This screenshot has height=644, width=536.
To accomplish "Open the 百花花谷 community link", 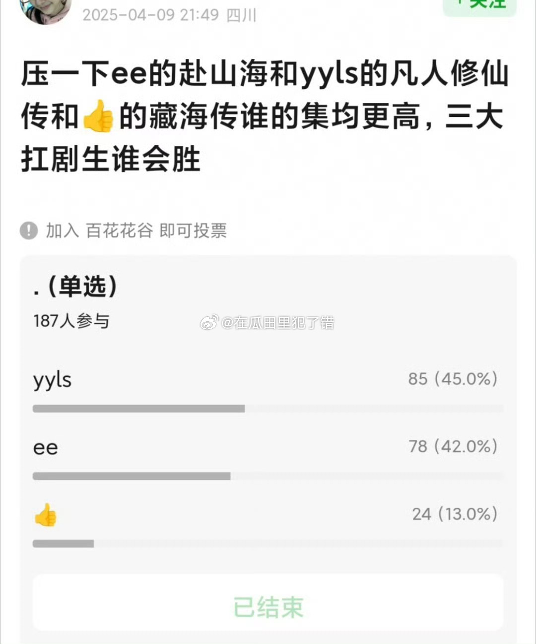I will (x=119, y=231).
